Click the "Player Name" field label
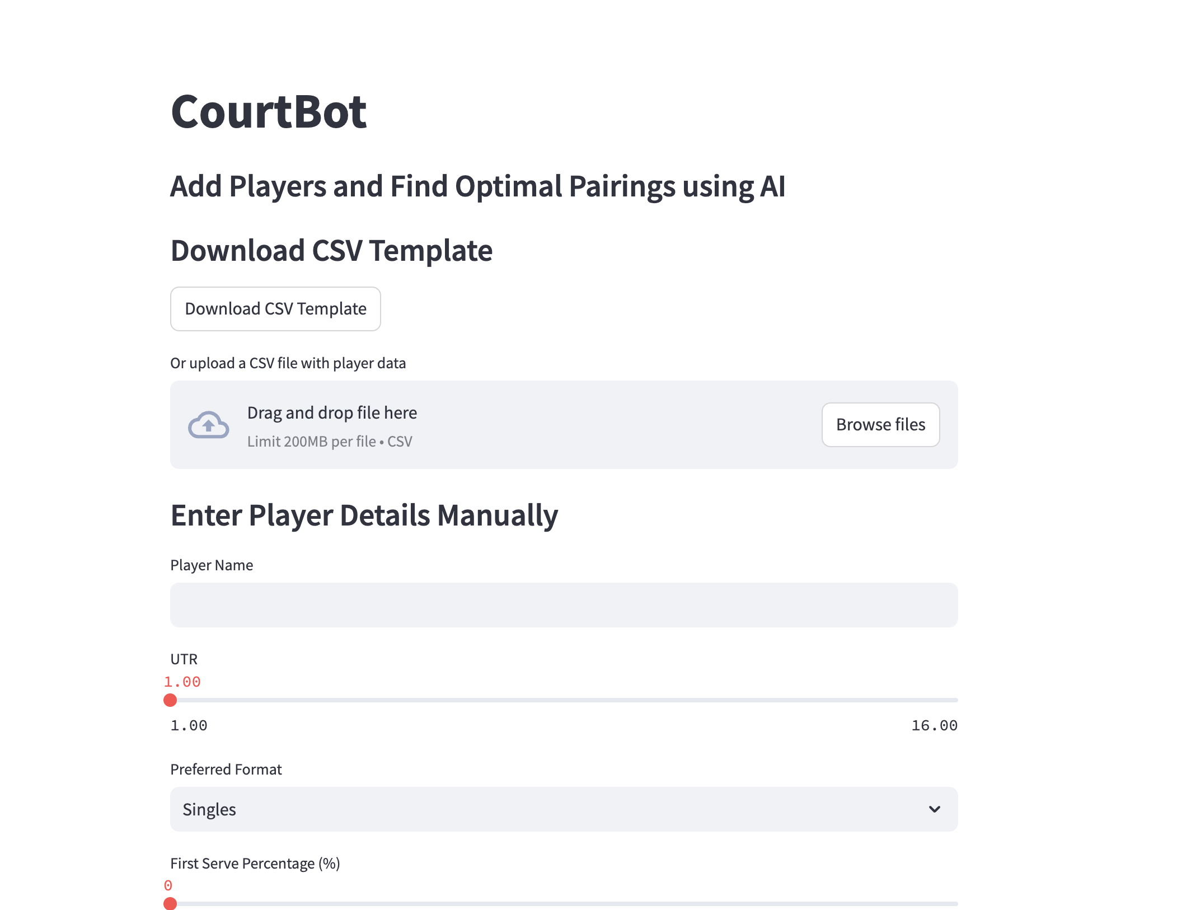 [x=212, y=565]
